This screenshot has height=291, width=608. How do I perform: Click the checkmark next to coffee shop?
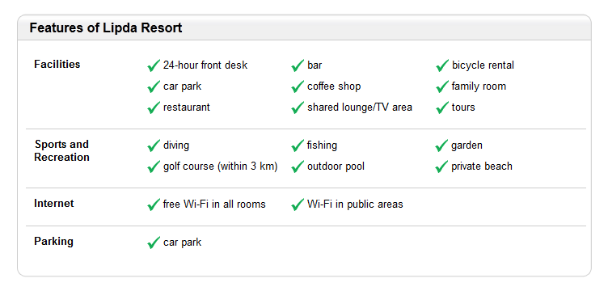point(298,86)
